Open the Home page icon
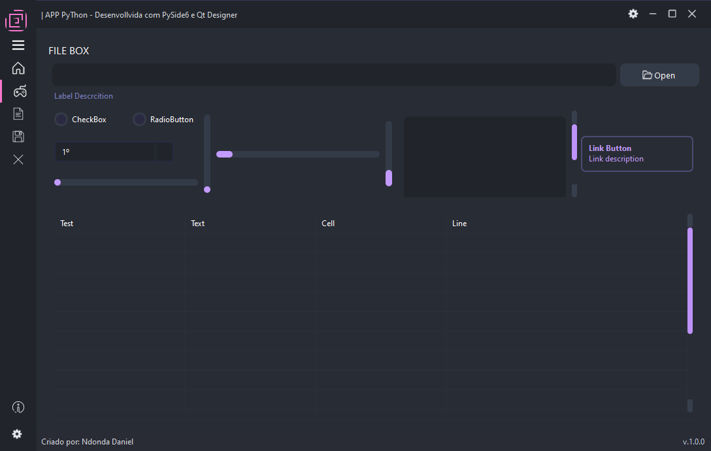The image size is (711, 451). 18,68
